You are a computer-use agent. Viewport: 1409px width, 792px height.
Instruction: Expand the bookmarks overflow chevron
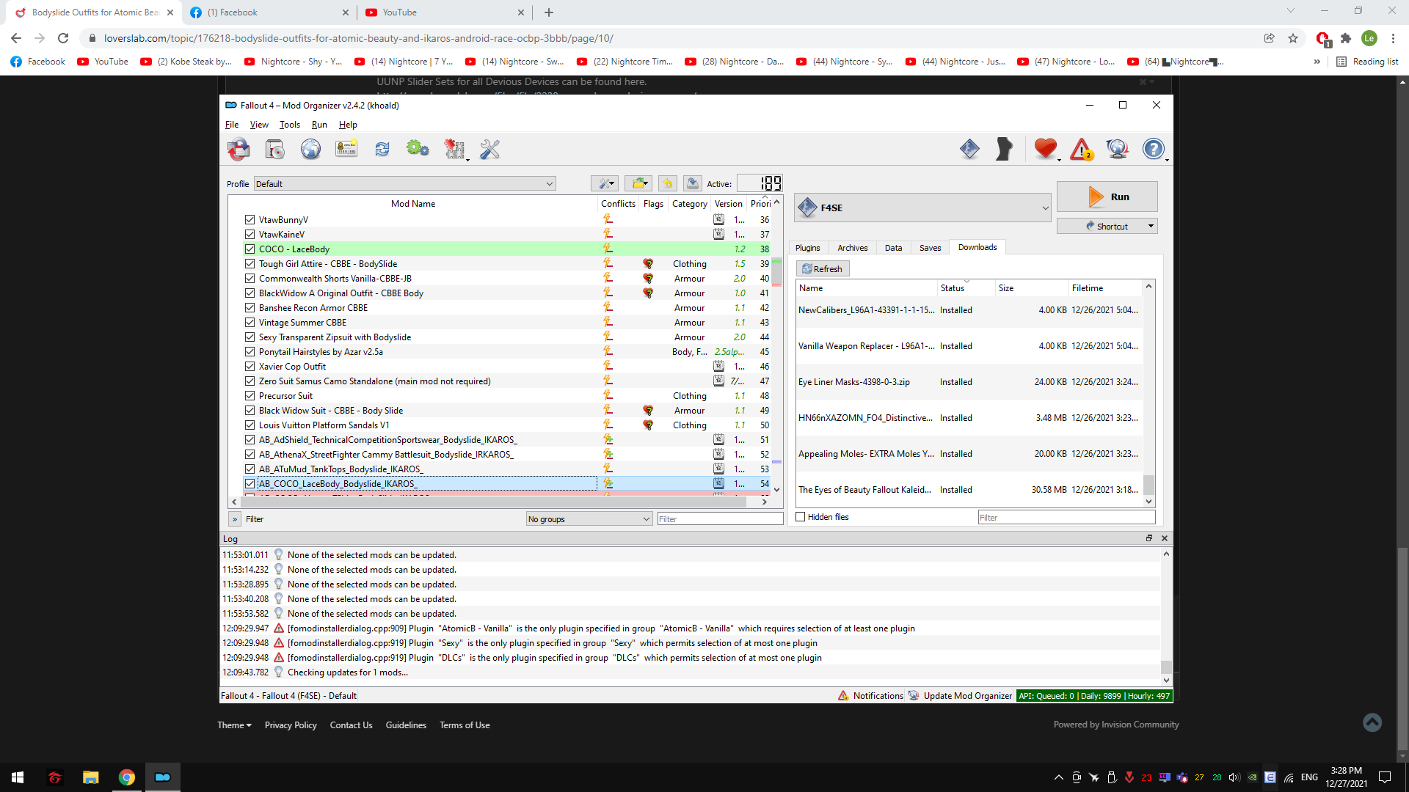click(1317, 62)
